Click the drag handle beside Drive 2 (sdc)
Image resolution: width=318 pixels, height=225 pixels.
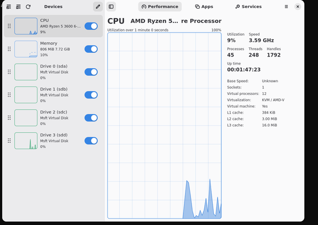tap(9, 118)
